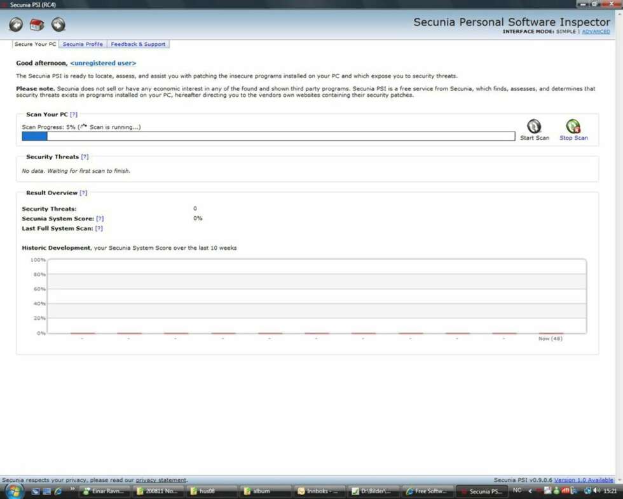
Task: Switch interface mode to ADVANCED
Action: tap(596, 31)
